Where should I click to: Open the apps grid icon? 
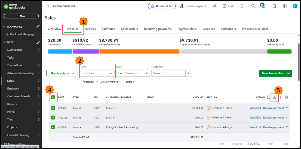tap(243, 6)
